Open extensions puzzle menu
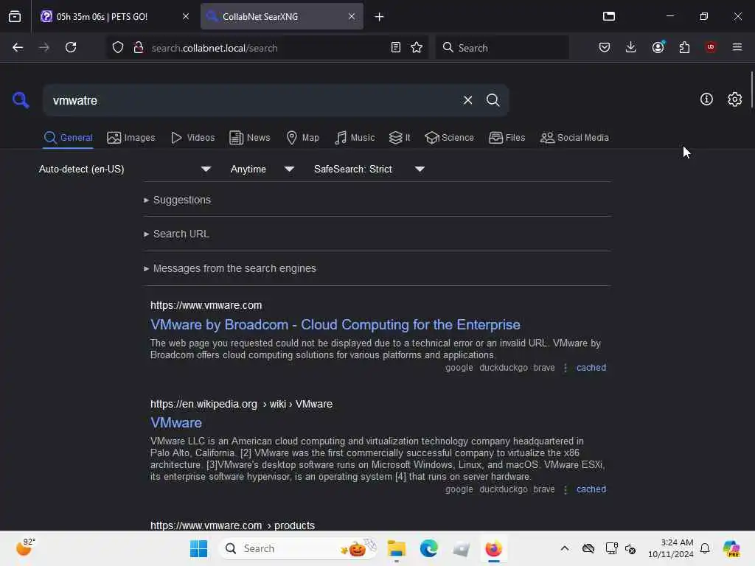 [x=684, y=48]
